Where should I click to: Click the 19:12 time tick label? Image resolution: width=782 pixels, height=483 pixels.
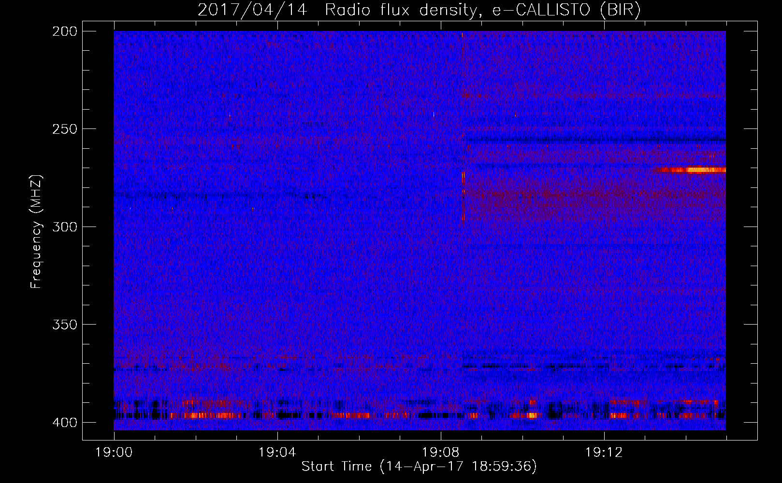[x=604, y=453]
